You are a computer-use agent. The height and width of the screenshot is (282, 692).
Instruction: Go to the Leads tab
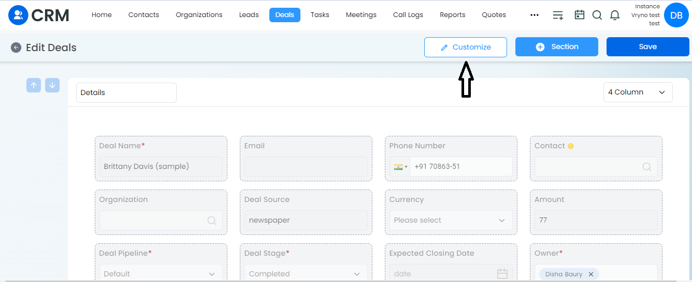(249, 15)
